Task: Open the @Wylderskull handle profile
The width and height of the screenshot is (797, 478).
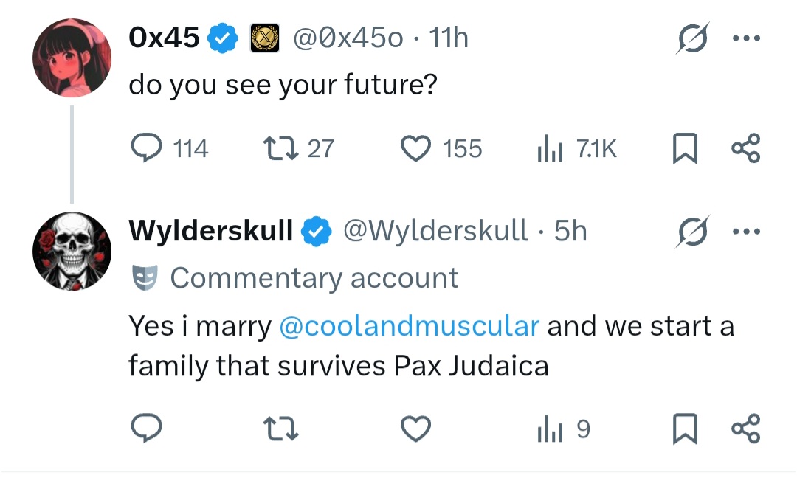Action: point(436,231)
